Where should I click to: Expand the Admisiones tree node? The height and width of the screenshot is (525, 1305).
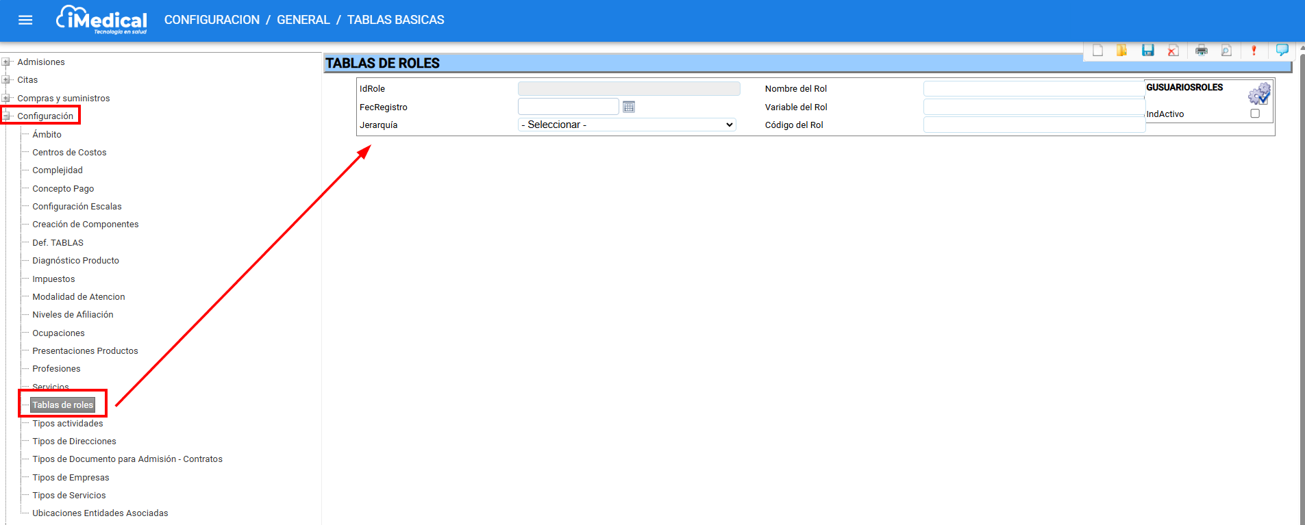(6, 62)
